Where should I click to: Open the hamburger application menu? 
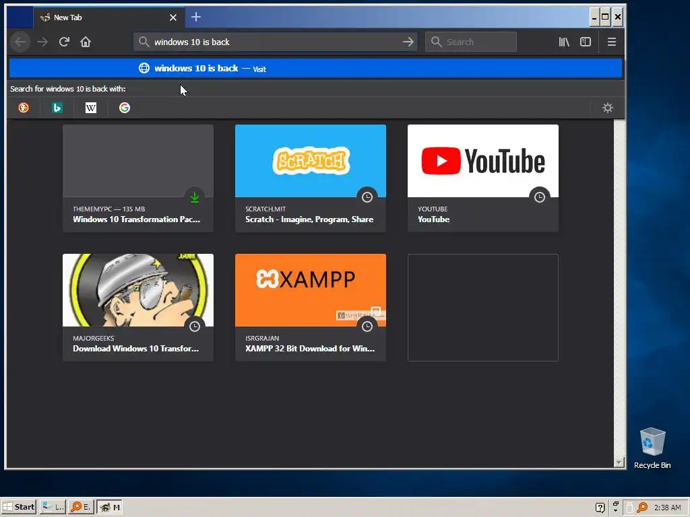[612, 42]
